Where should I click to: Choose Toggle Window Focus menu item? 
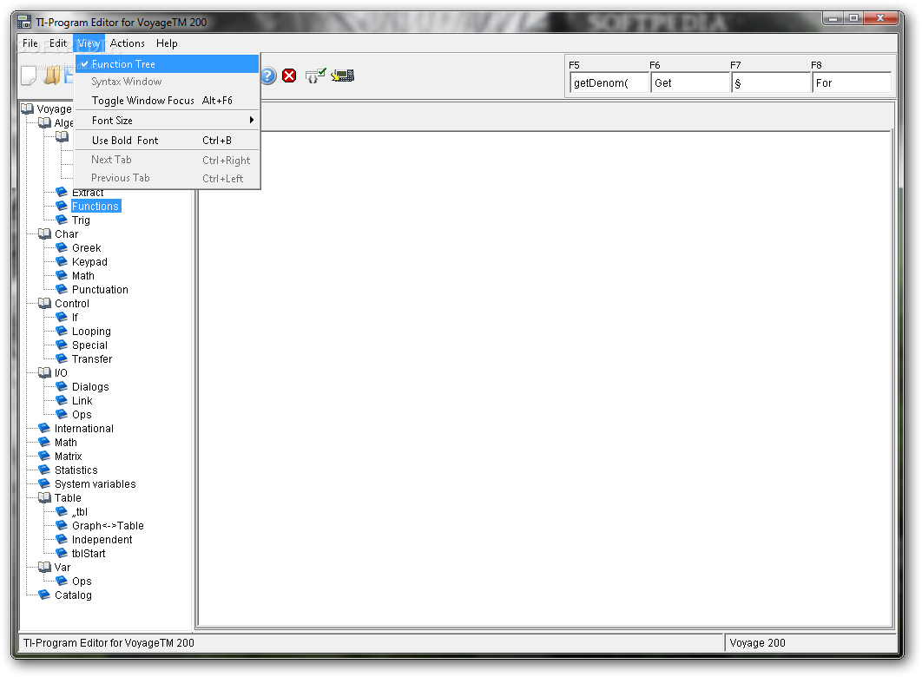167,101
